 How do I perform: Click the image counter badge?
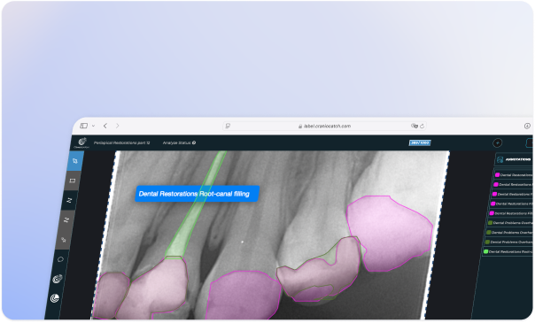420,142
